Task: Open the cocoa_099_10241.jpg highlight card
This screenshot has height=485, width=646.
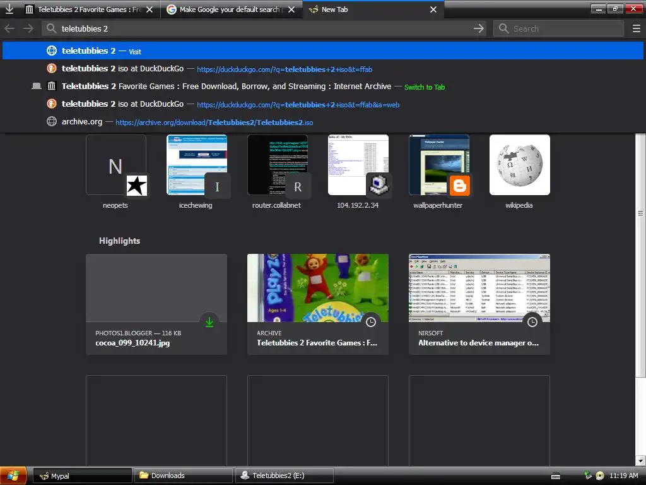Action: point(156,304)
